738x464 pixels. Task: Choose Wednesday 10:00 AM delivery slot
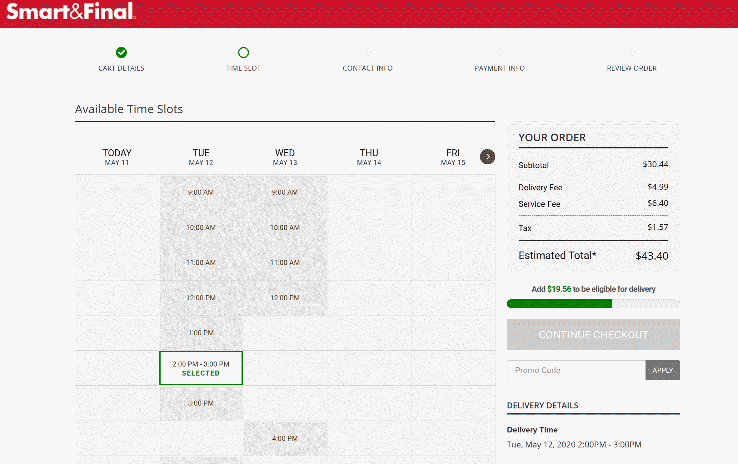(x=285, y=227)
